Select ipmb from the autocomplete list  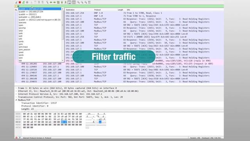40,42
